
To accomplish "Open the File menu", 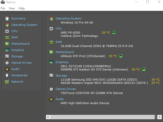I will [x=3, y=8].
